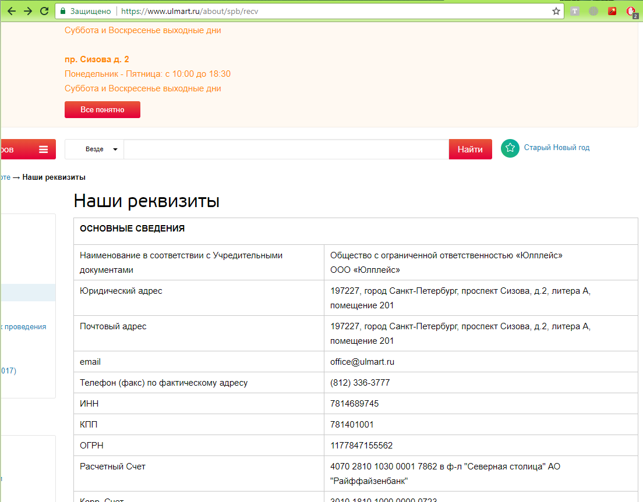Click the company name «Юлплейс» cell
This screenshot has height=502, width=643.
coord(481,262)
